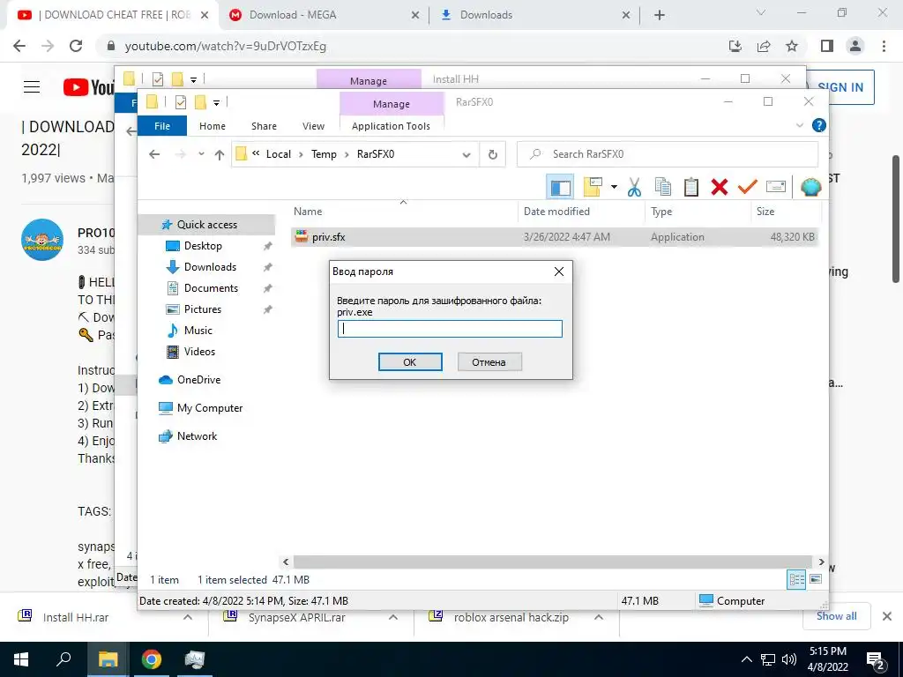Click the Chrome reload page button

coord(76,46)
